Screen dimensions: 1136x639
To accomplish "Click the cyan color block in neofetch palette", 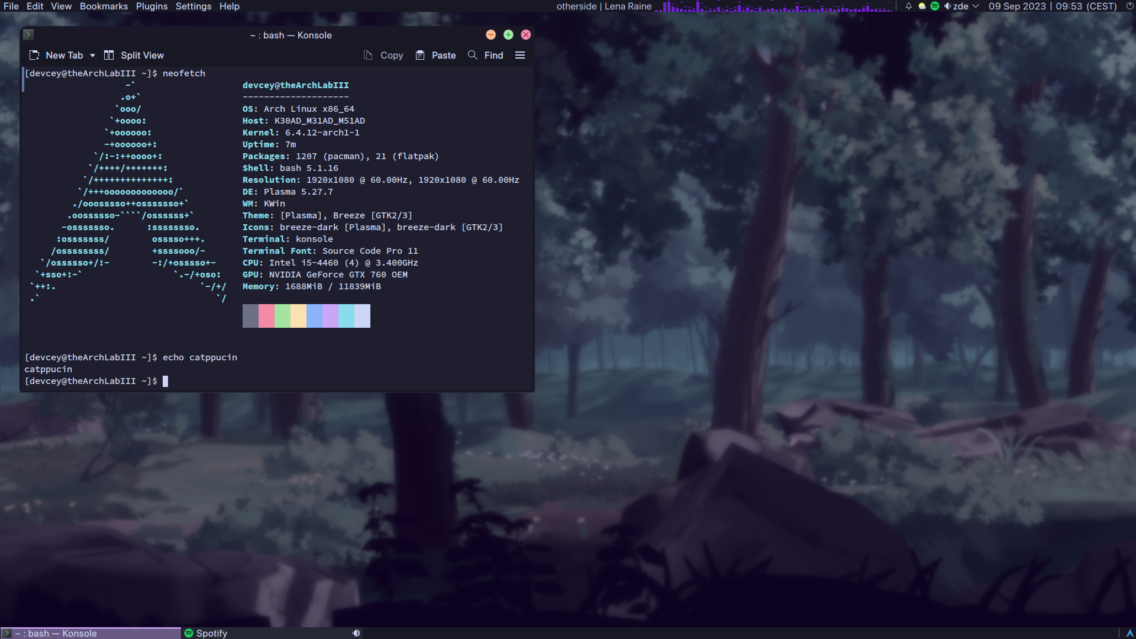I will click(x=346, y=316).
